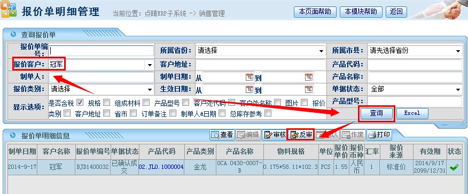The height and width of the screenshot is (194, 468).
Task: Click the 反审 un-approve toolbar button
Action: coord(301,135)
